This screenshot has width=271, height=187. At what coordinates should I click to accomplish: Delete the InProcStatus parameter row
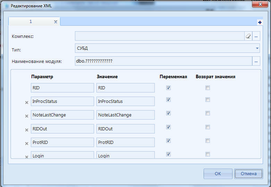point(27,102)
